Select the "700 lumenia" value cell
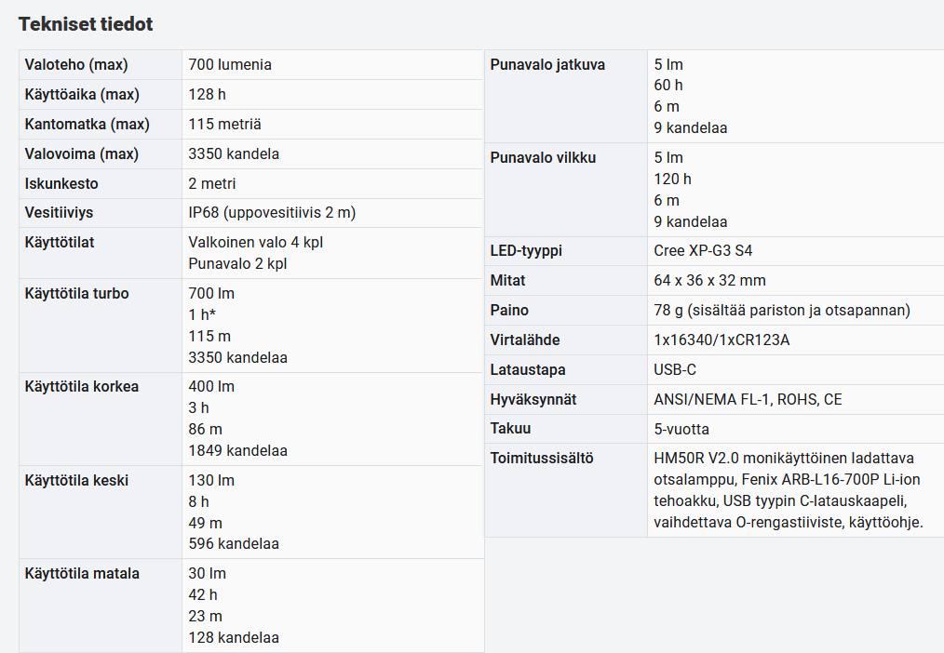This screenshot has width=944, height=653. pyautogui.click(x=230, y=65)
